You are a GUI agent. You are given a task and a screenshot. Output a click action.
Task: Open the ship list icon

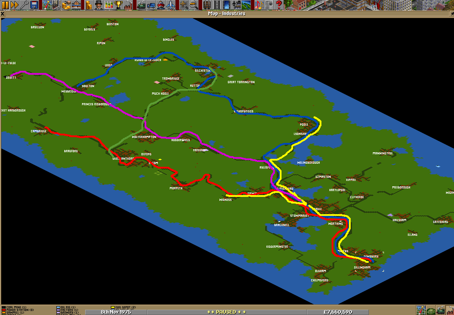160,4
